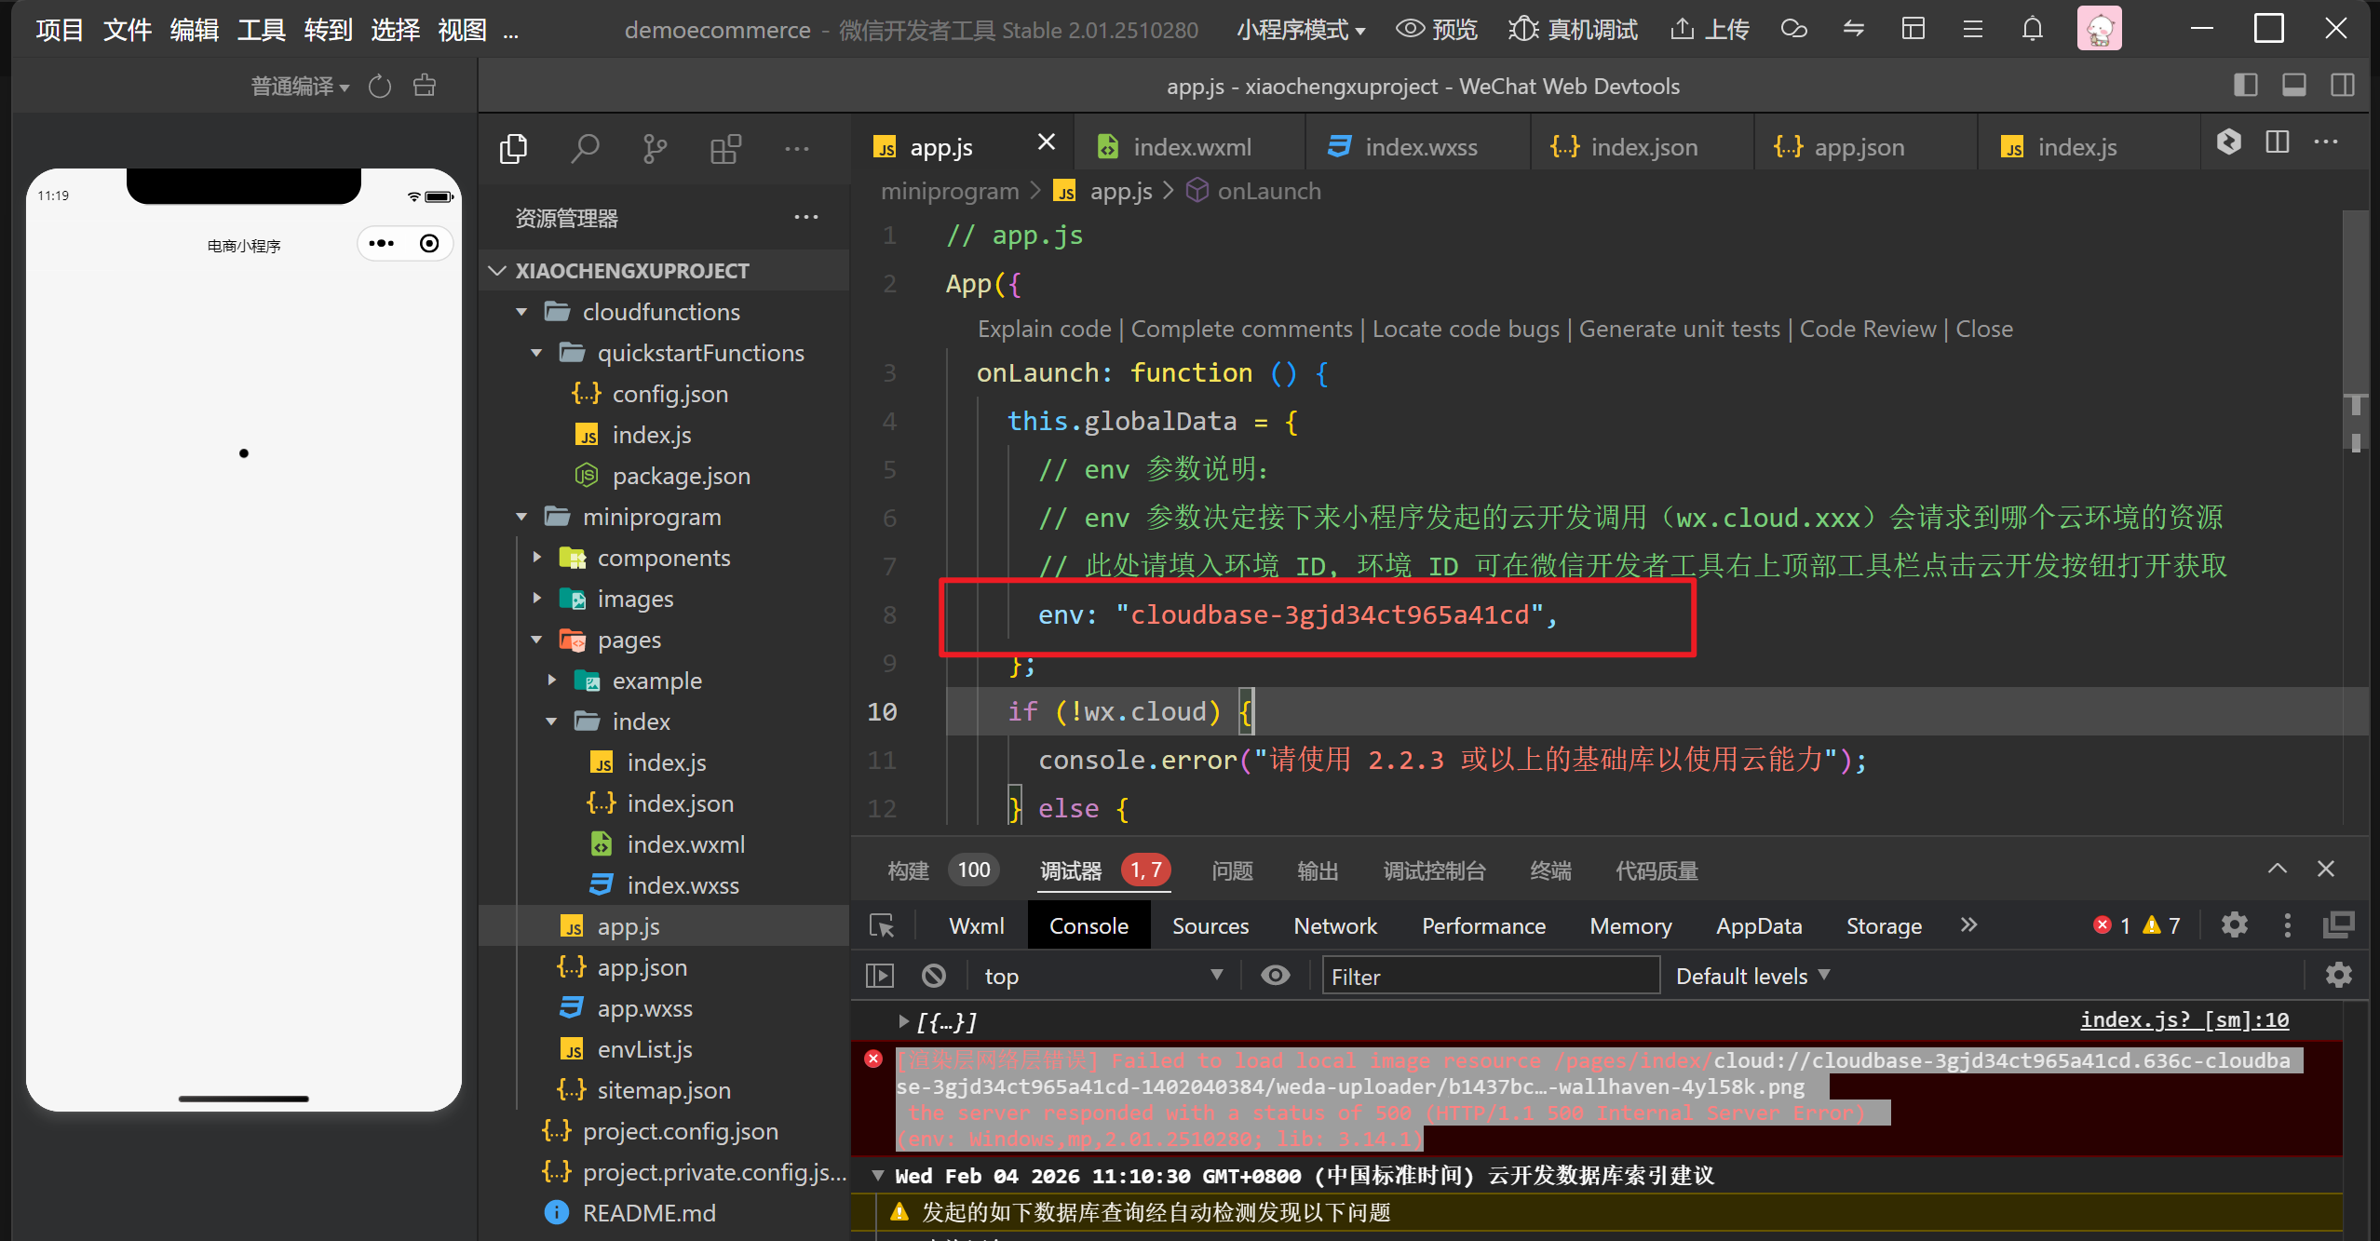The width and height of the screenshot is (2380, 1241).
Task: Toggle the console live expression eye icon
Action: [1275, 976]
